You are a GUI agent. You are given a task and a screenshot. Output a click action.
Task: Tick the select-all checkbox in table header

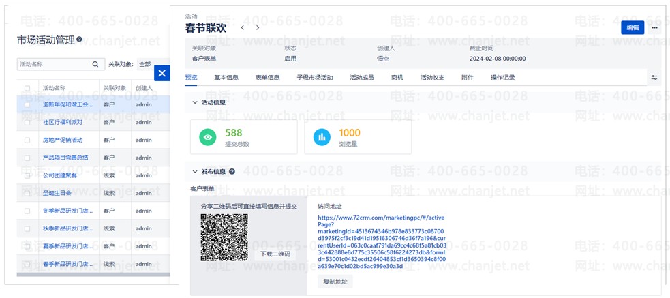[27, 88]
